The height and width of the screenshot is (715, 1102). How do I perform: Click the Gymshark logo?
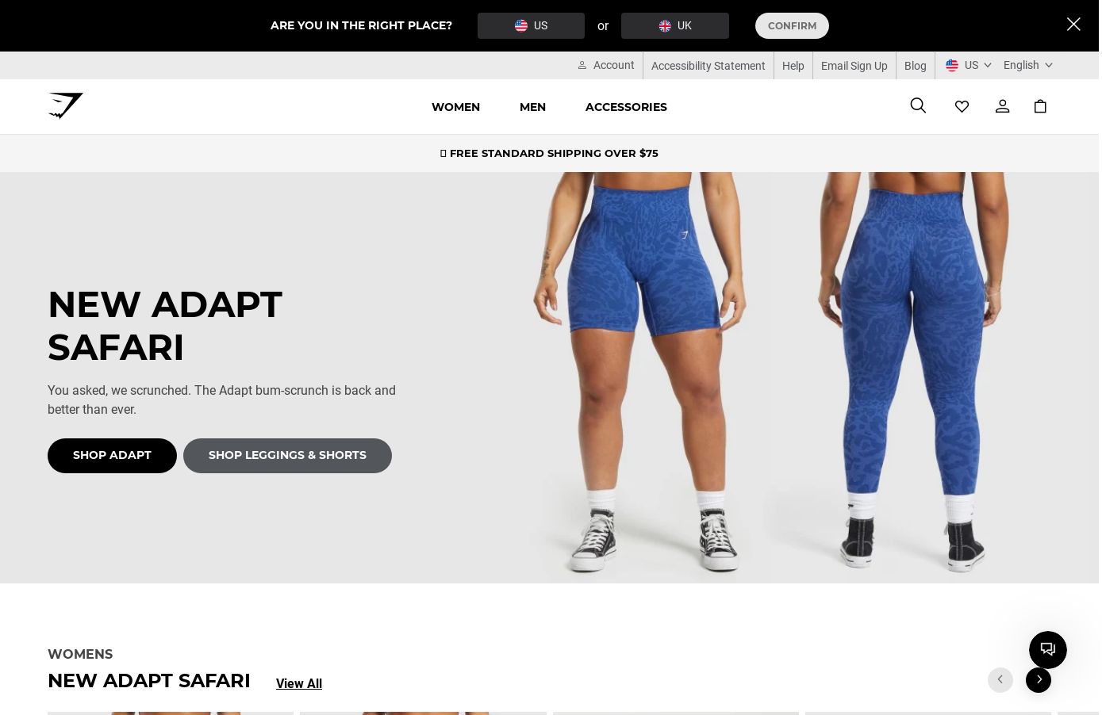pyautogui.click(x=66, y=105)
